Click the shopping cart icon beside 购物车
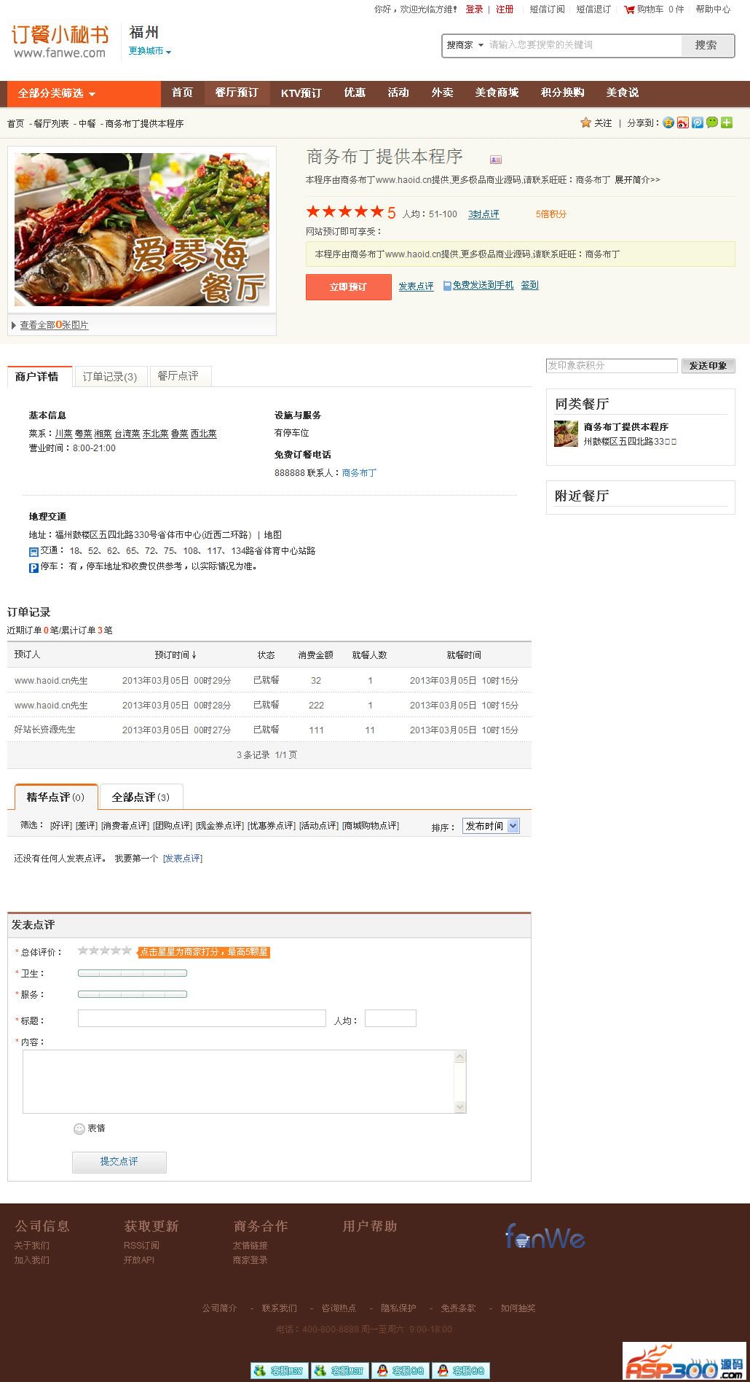This screenshot has width=750, height=1382. tap(629, 9)
